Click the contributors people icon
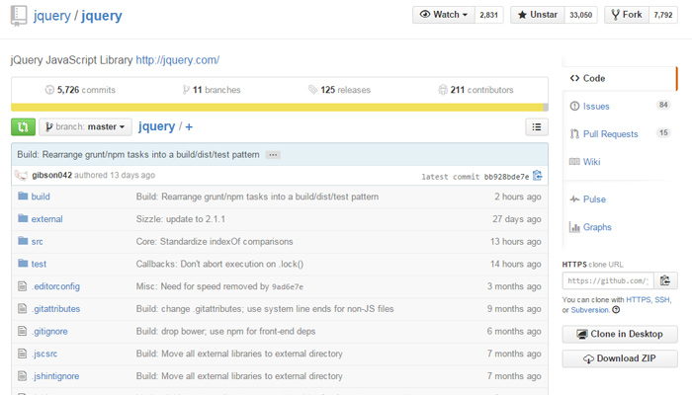 443,90
